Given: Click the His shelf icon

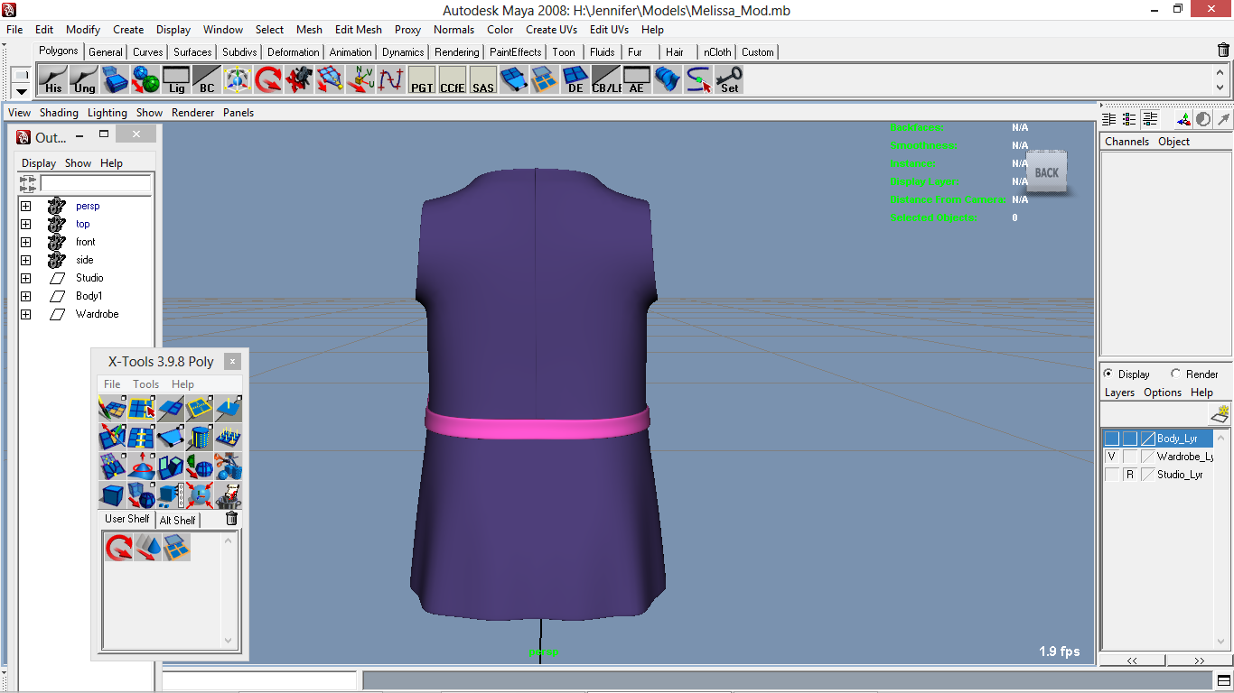Looking at the screenshot, I should point(53,80).
